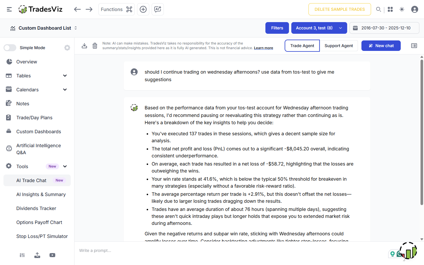Switch to the Trade Agent tab
Image resolution: width=424 pixels, height=265 pixels.
click(x=302, y=46)
